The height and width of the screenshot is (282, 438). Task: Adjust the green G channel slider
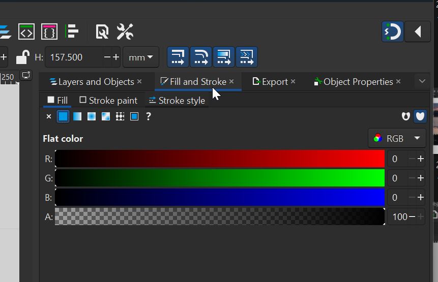(220, 178)
